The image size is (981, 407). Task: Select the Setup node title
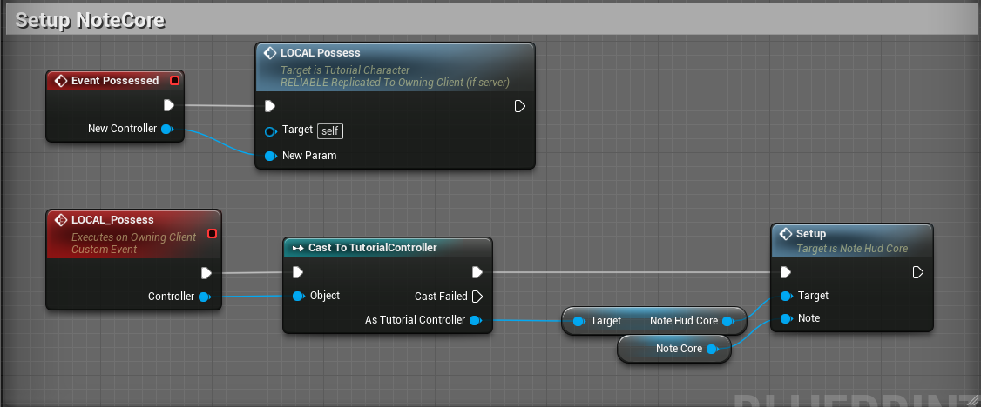pyautogui.click(x=811, y=234)
